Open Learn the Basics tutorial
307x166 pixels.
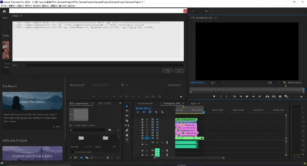pos(32,101)
